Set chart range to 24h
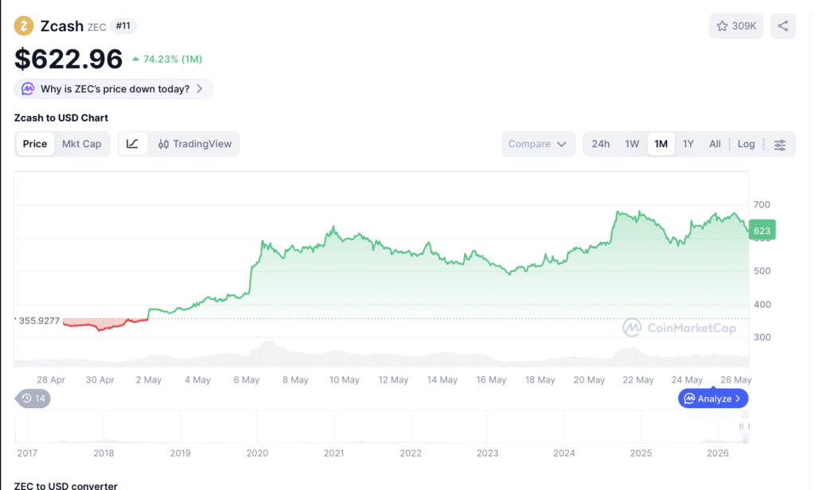Viewport: 815px width, 490px height. point(600,144)
